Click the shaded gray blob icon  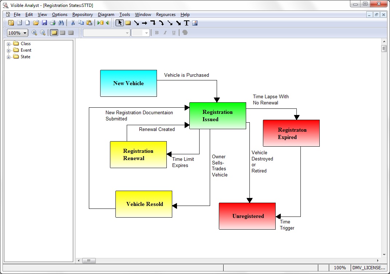[x=185, y=33]
